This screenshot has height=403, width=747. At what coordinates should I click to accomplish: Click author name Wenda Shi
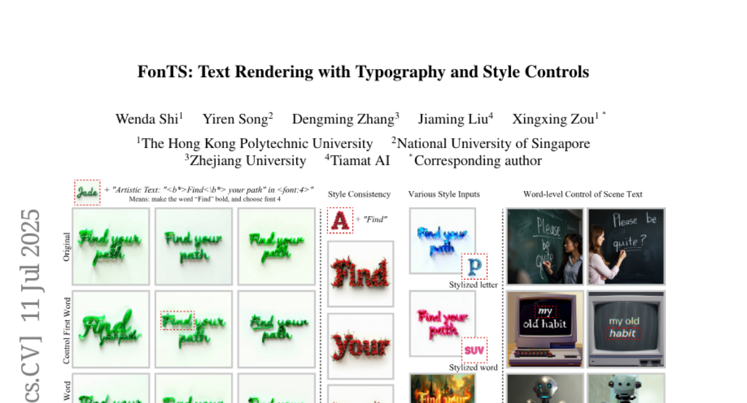coord(148,119)
